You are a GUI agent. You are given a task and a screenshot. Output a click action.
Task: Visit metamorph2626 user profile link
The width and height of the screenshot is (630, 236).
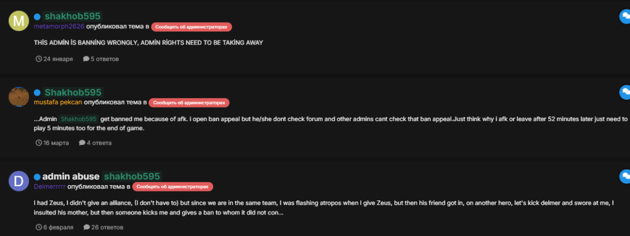point(59,26)
